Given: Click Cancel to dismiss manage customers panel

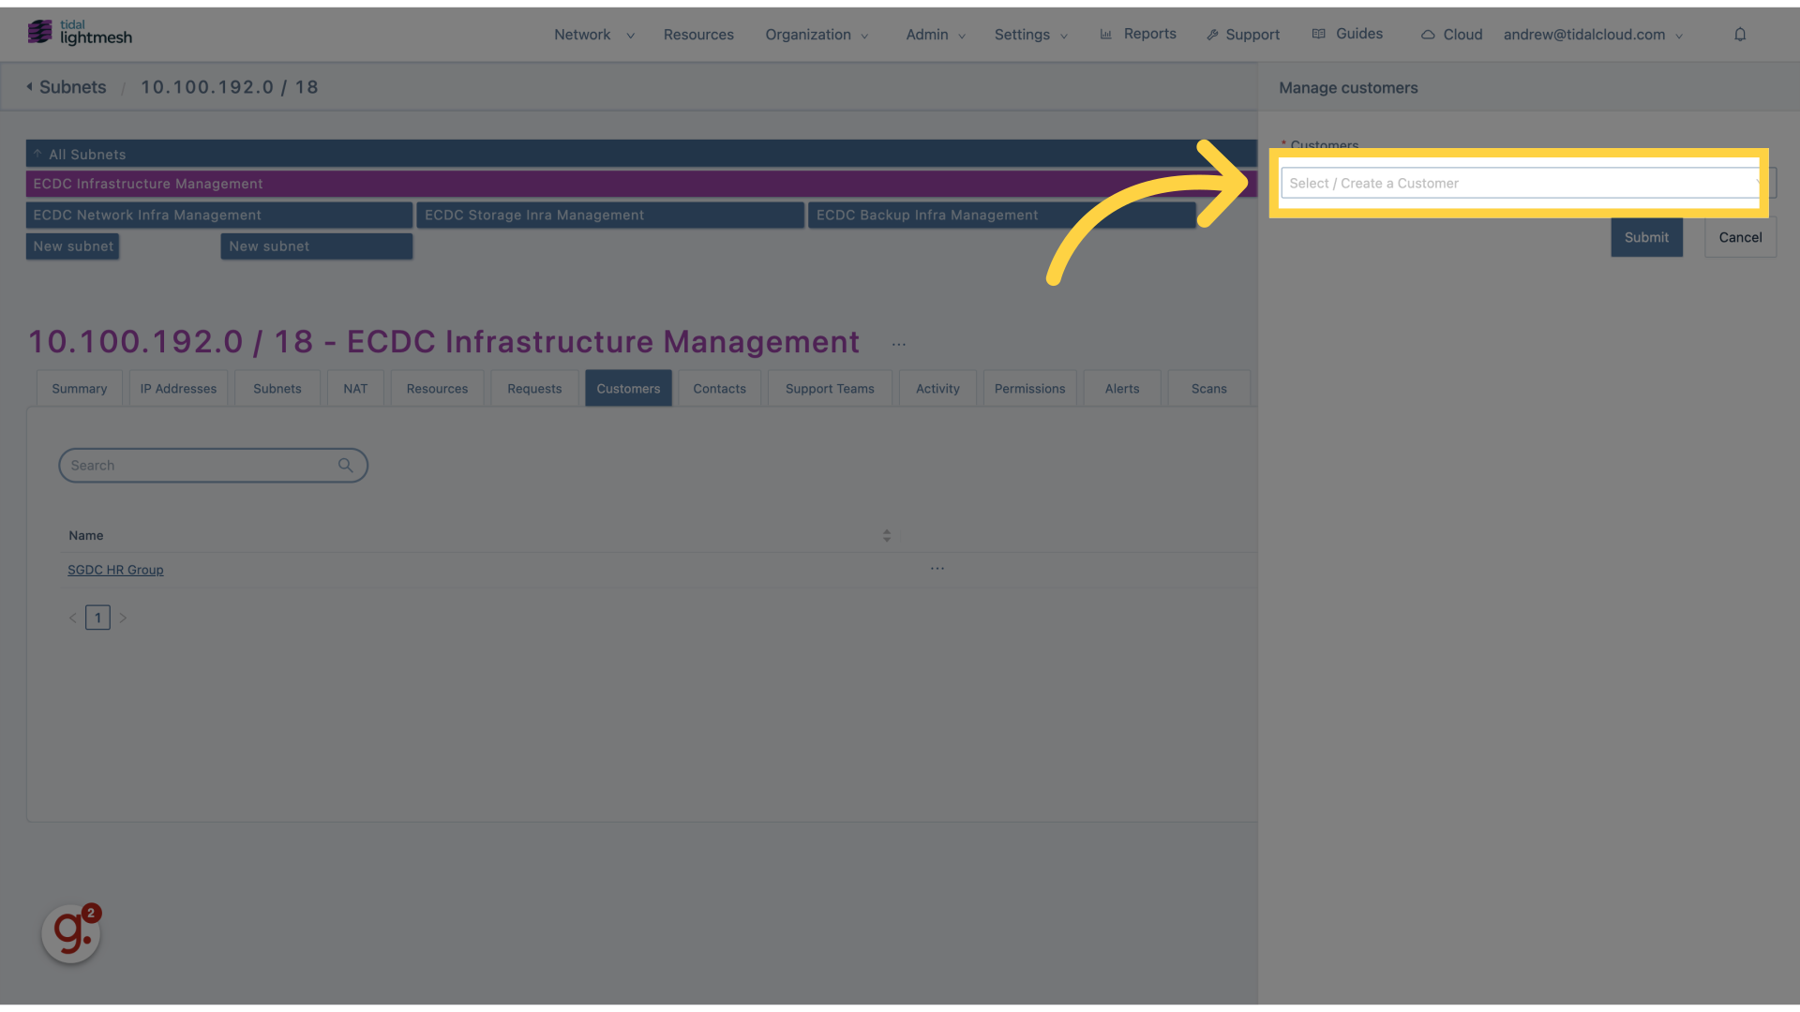Looking at the screenshot, I should pyautogui.click(x=1739, y=237).
